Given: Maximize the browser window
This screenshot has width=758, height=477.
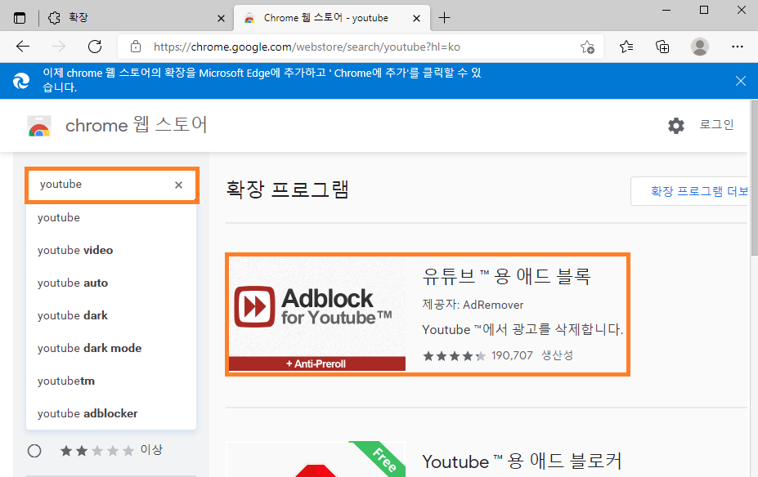Looking at the screenshot, I should (704, 10).
